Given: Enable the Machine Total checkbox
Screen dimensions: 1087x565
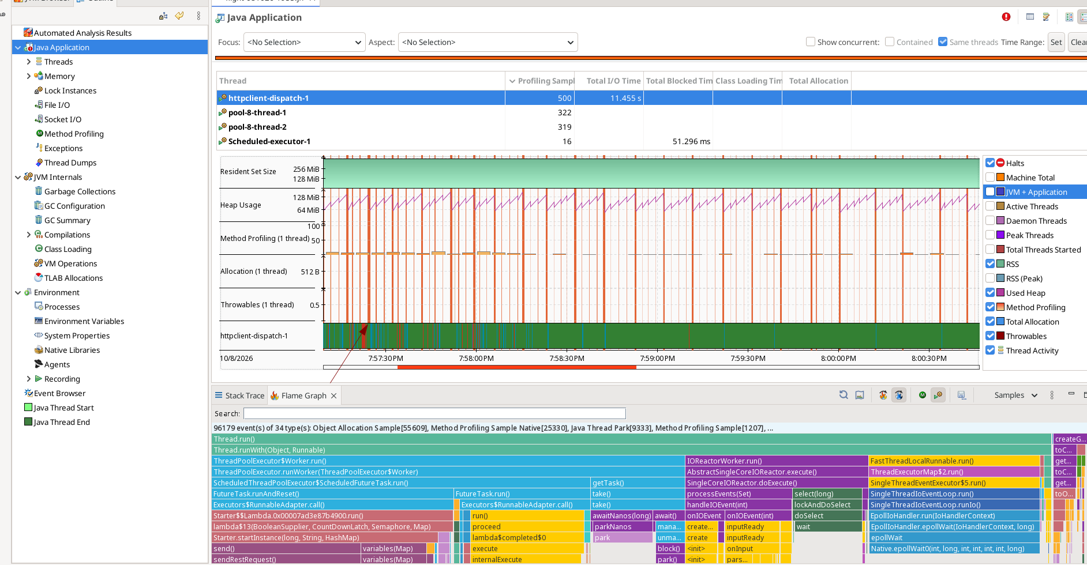Looking at the screenshot, I should 990,177.
